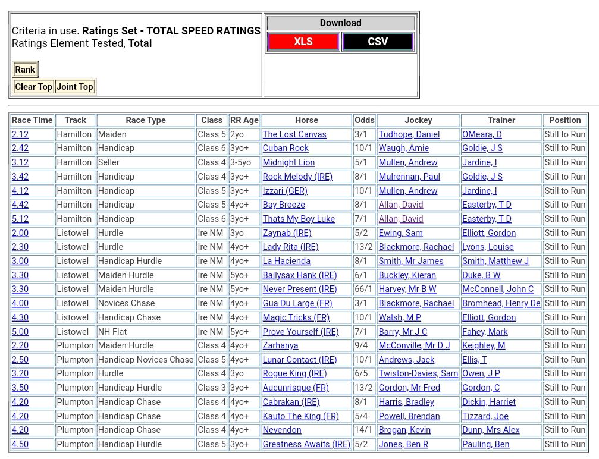Click horse Midnight Lion link
This screenshot has height=459, width=599.
point(288,162)
